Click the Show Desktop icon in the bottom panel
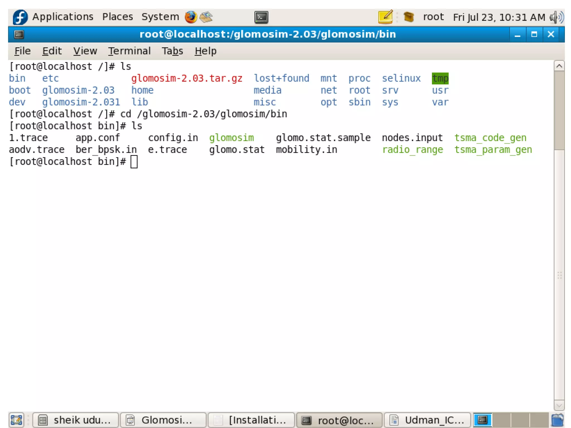Image resolution: width=571 pixels, height=428 pixels. coord(16,420)
